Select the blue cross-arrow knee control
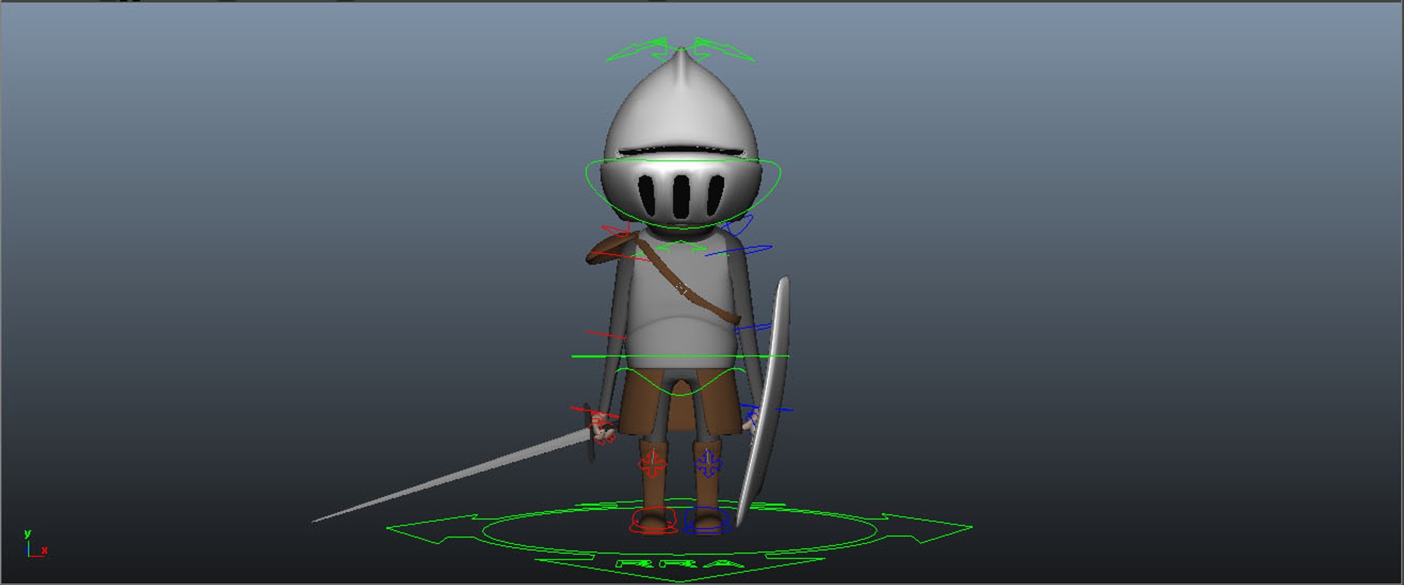The width and height of the screenshot is (1404, 585). 707,464
